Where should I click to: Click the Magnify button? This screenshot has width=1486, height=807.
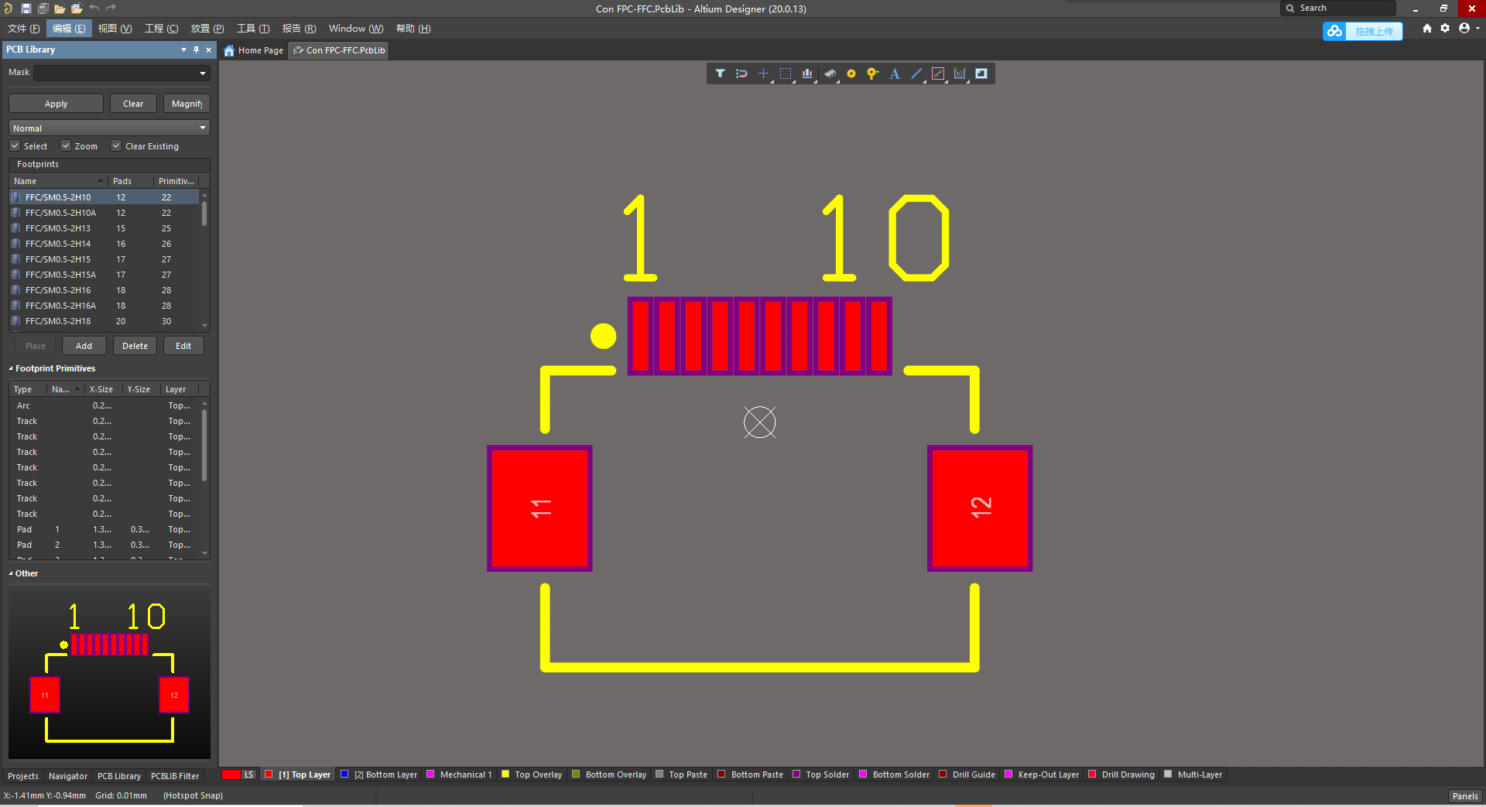click(x=187, y=104)
